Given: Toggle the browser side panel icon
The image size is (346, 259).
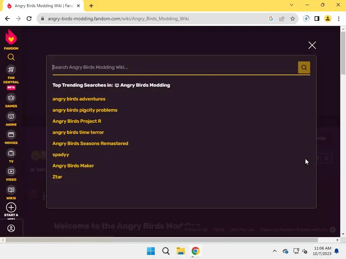Looking at the screenshot, I should (317, 19).
